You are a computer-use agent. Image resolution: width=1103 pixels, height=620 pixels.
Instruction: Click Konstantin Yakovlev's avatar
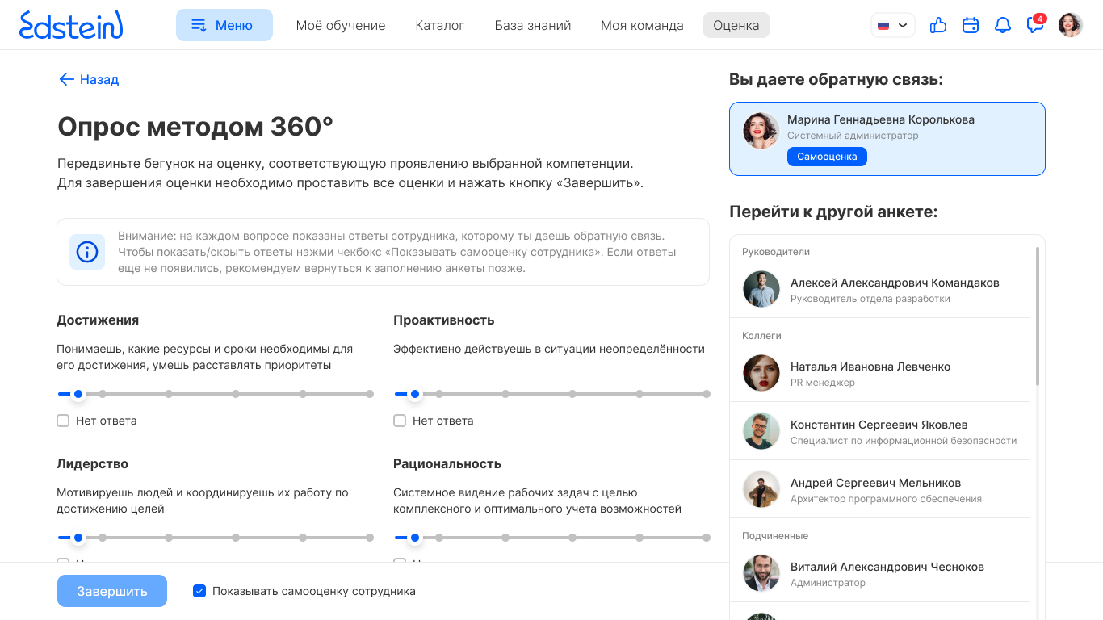pyautogui.click(x=761, y=431)
